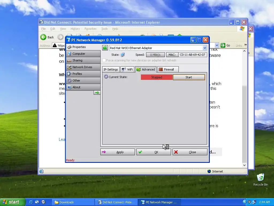This screenshot has height=206, width=274.
Task: Open the History menu in Internet Explorer
Action: coord(75,29)
